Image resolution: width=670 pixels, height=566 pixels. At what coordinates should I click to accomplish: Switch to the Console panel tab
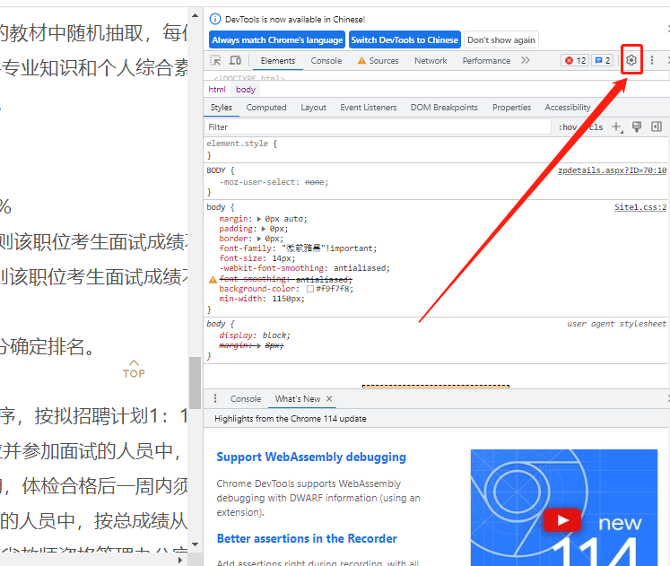click(326, 61)
